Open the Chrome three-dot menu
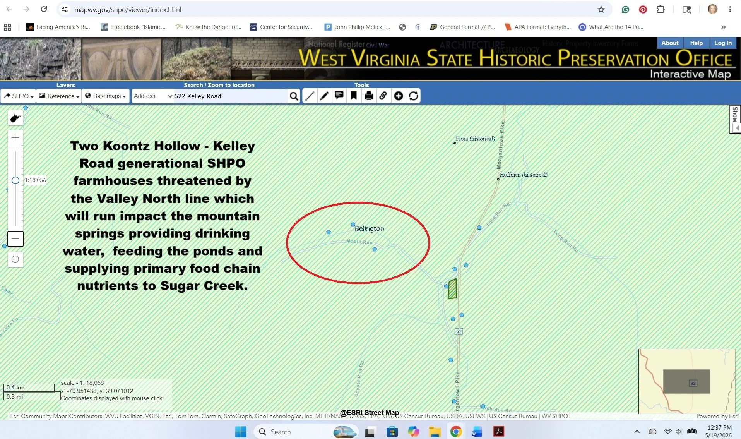Viewport: 741px width, 439px height. point(730,9)
